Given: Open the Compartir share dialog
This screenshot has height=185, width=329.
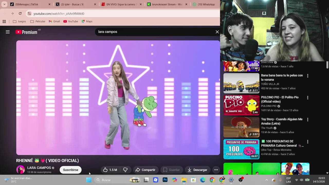Looking at the screenshot, I should coord(145,170).
